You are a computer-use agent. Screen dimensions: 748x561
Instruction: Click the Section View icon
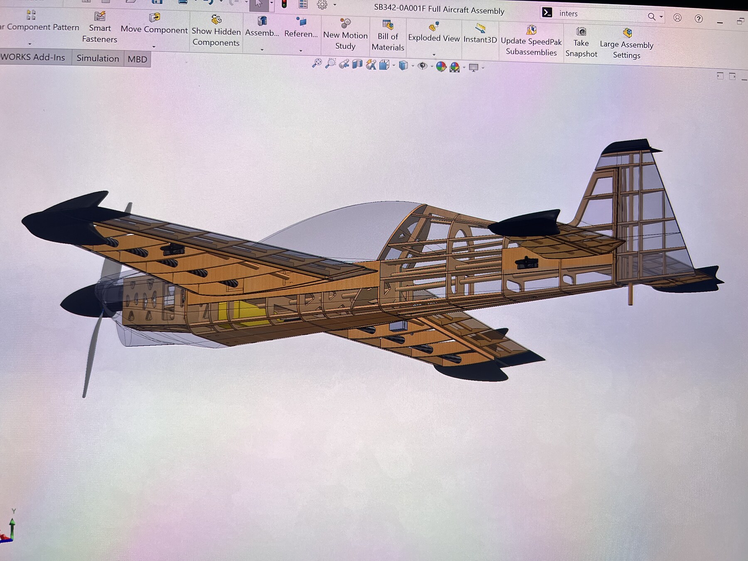pos(357,64)
